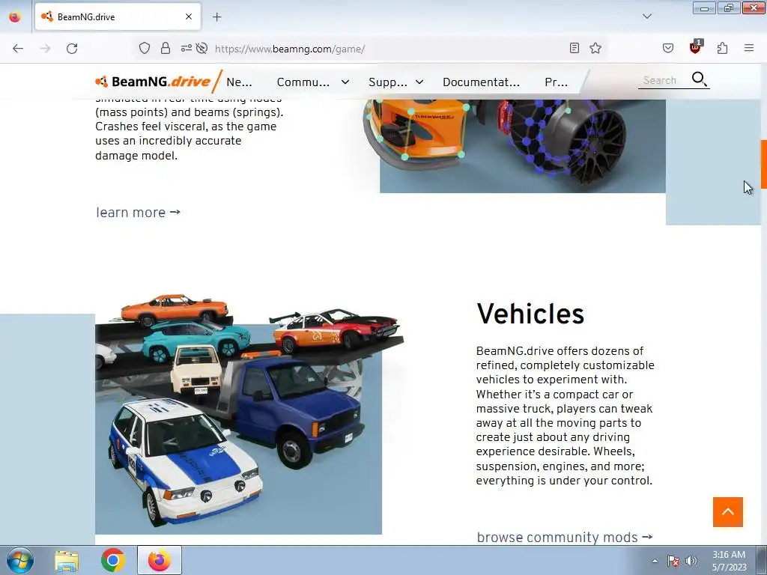This screenshot has width=767, height=575.
Task: Open the taskbar clock showing 3:16 AM
Action: click(729, 561)
